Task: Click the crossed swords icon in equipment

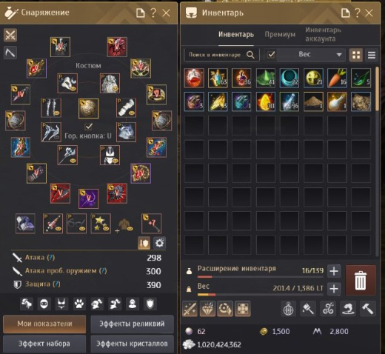Action: coord(10,35)
